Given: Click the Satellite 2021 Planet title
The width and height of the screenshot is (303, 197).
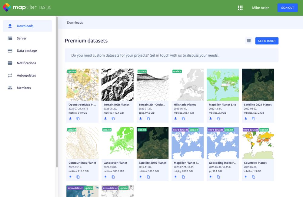Looking at the screenshot, I should pyautogui.click(x=258, y=105).
